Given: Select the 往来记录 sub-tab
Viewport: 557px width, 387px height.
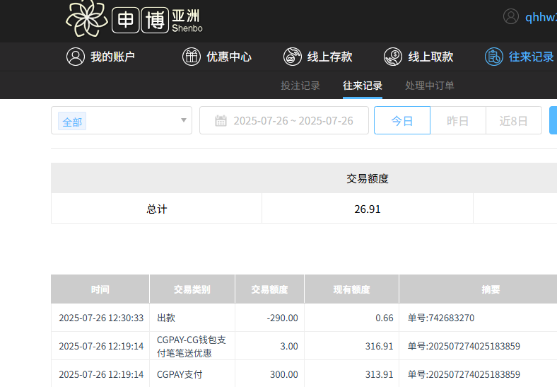Looking at the screenshot, I should (x=363, y=86).
